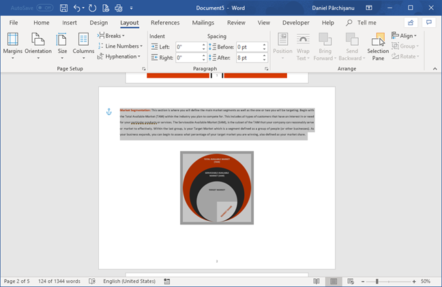Open the Align dropdown
442x287 pixels.
(x=404, y=35)
